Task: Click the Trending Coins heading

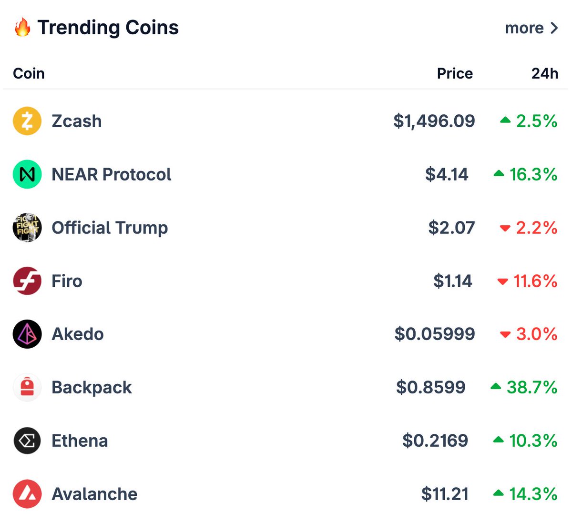Action: [x=108, y=28]
